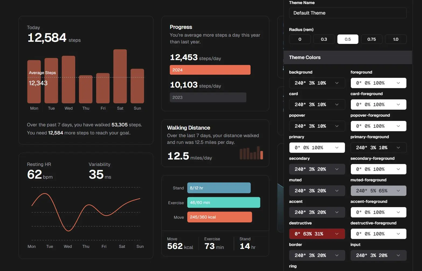
Task: Open the popover-foreground color dropdown
Action: [378, 126]
